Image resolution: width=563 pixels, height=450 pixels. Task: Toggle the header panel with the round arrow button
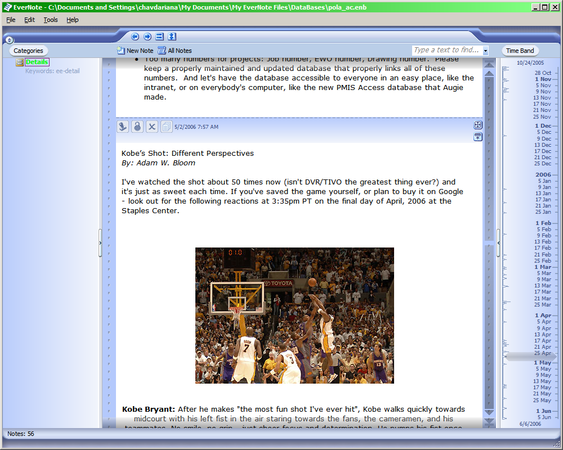[x=10, y=40]
